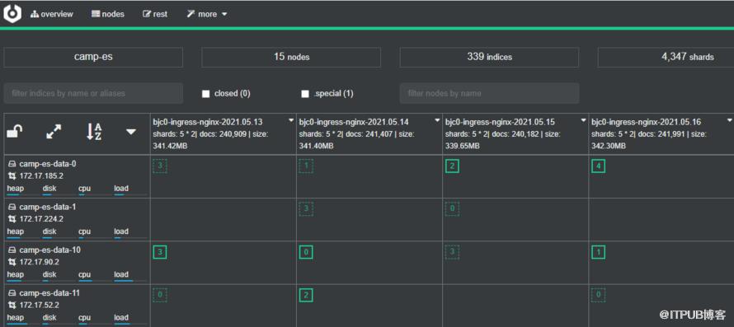Screen dimensions: 734x327
Task: Click the disk icon beside camp-es-data-1
Action: [12, 207]
